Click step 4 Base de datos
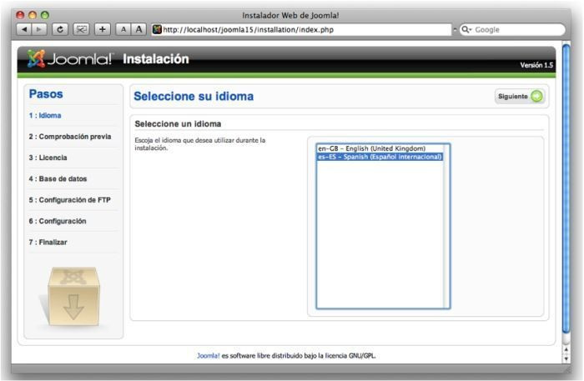 58,178
